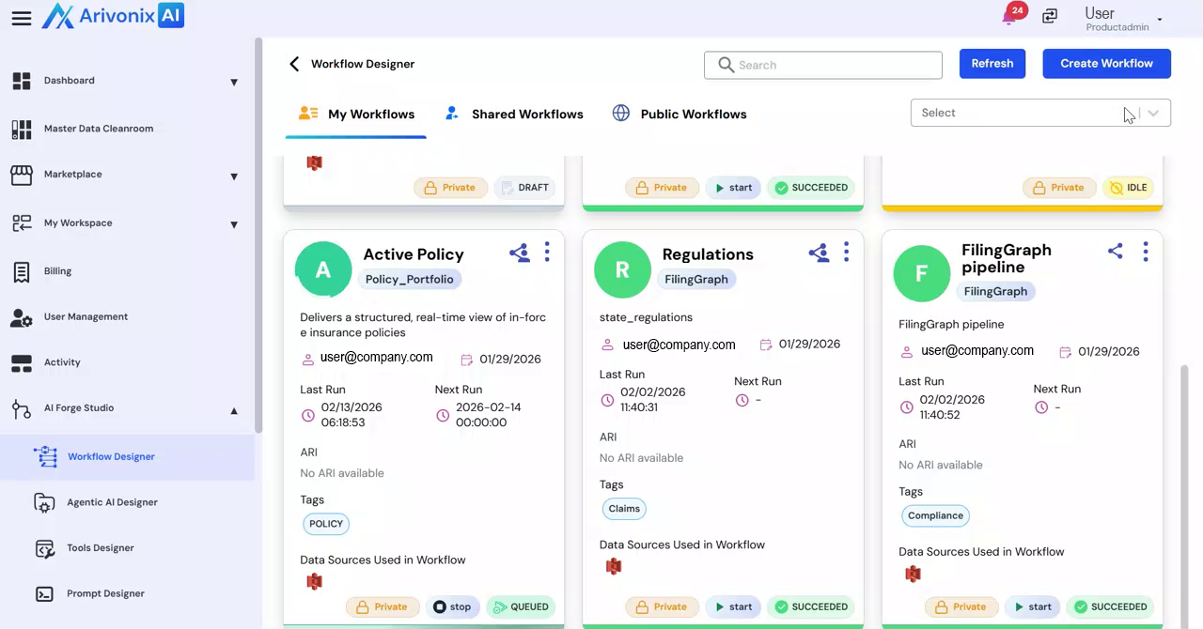Screen dimensions: 1203x629
Task: Open the notifications bell icon
Action: 1010,16
